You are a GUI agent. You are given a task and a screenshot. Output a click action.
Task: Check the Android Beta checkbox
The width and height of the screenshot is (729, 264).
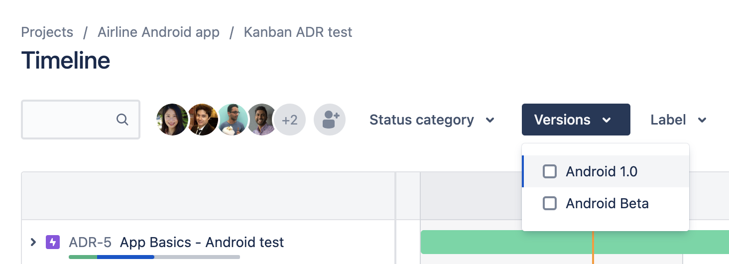tap(550, 204)
